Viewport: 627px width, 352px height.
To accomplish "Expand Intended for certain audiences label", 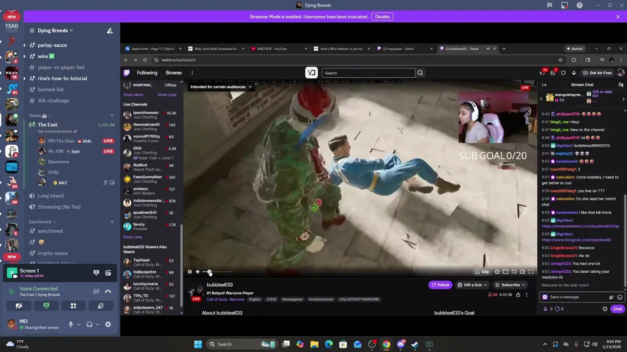I will pos(221,87).
